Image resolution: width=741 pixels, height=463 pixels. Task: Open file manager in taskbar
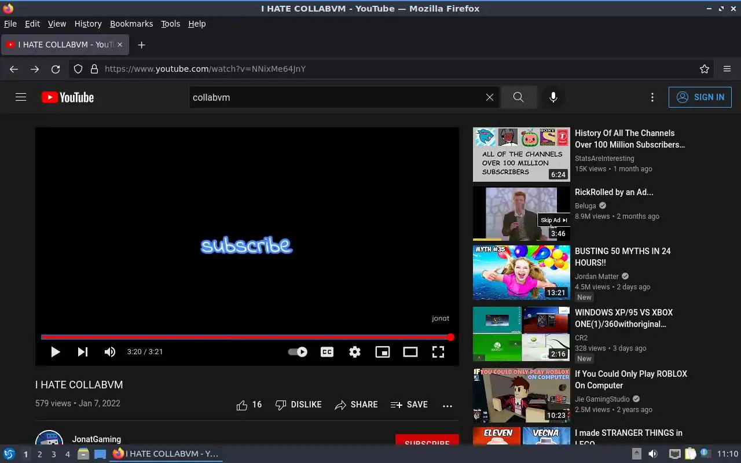point(83,454)
